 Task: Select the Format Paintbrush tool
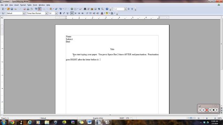[56, 9]
